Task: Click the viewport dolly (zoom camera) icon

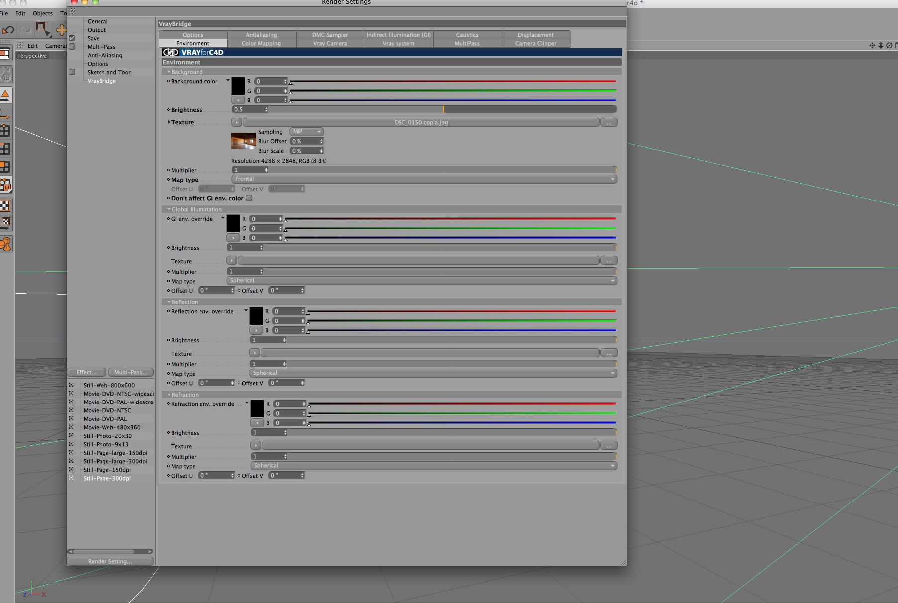Action: [881, 46]
